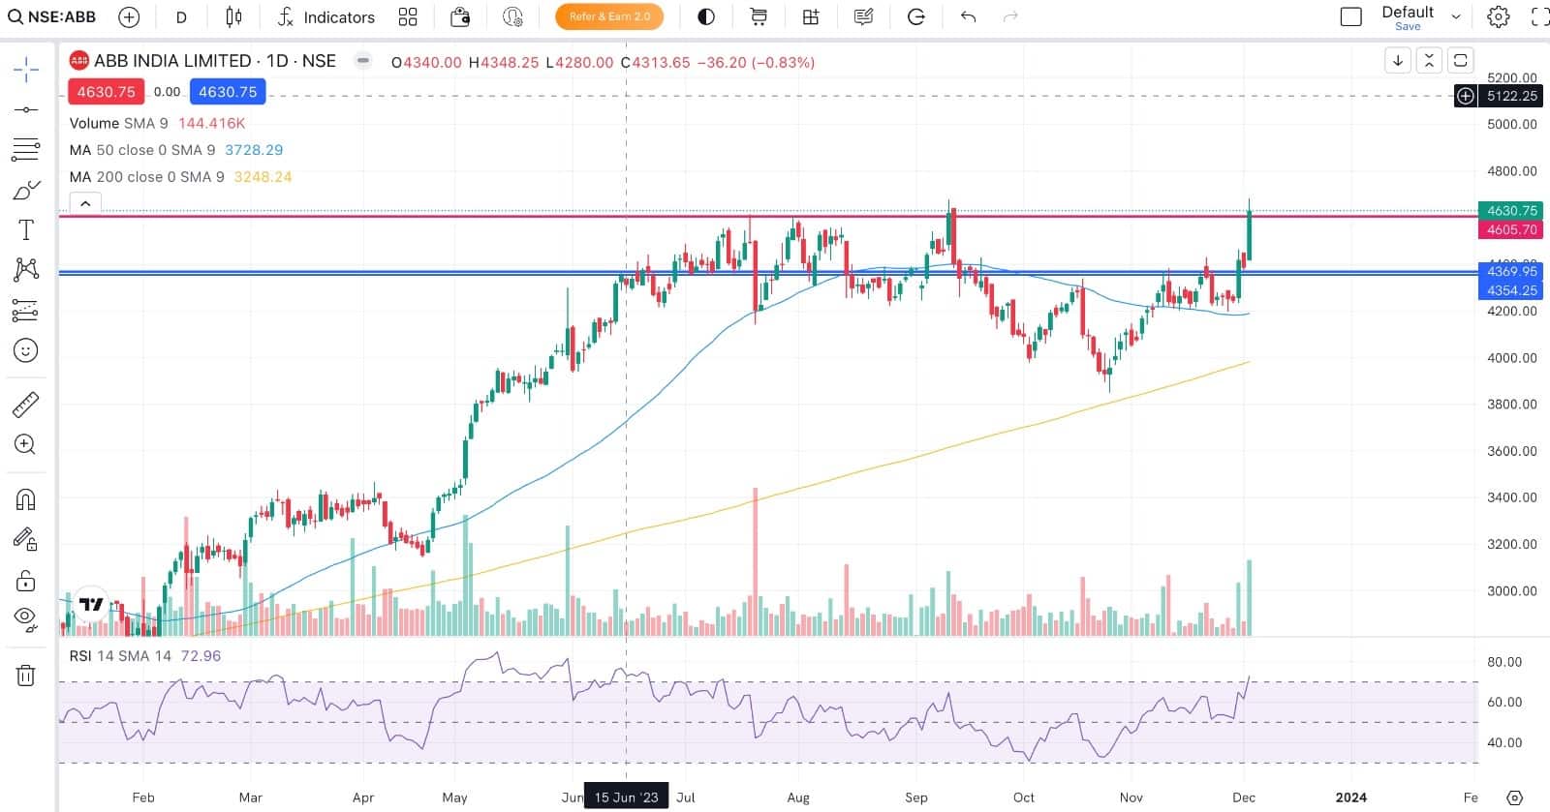Select the crosshair cursor tool
Screen dimensions: 1550x812
click(x=26, y=69)
